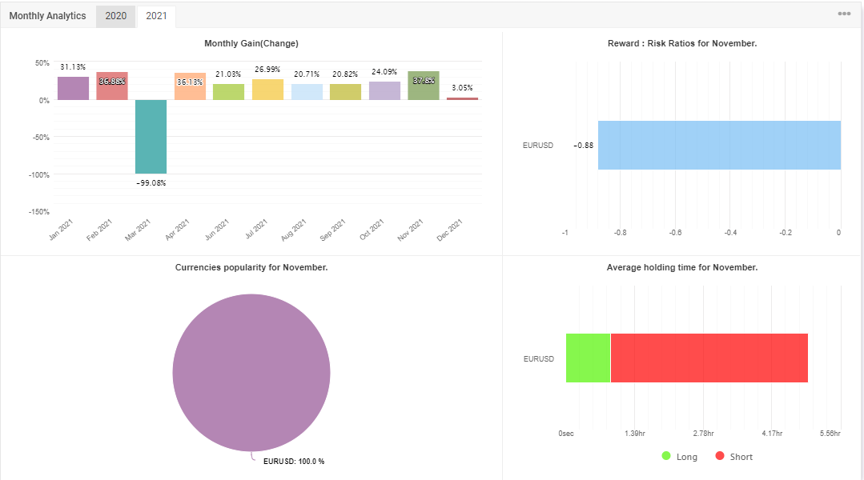Click the Jul 2021 yellow gain bar
864x480 pixels.
[x=267, y=90]
